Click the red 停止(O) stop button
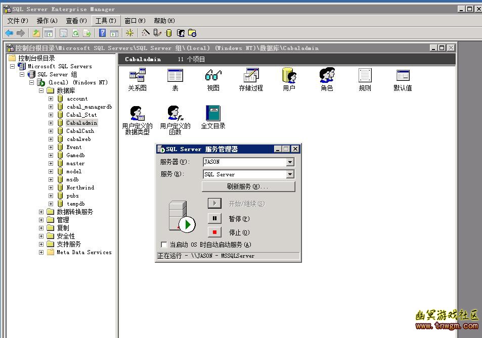 pos(214,232)
